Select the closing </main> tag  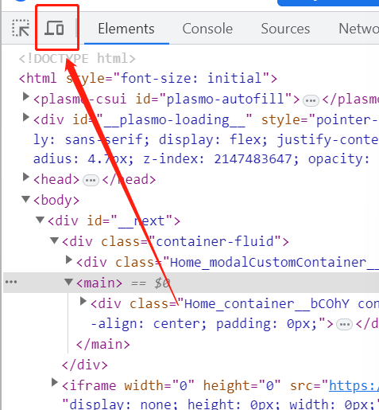click(103, 345)
